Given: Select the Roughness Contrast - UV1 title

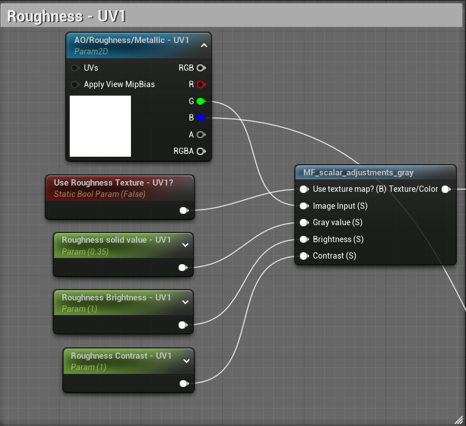Looking at the screenshot, I should coord(121,356).
